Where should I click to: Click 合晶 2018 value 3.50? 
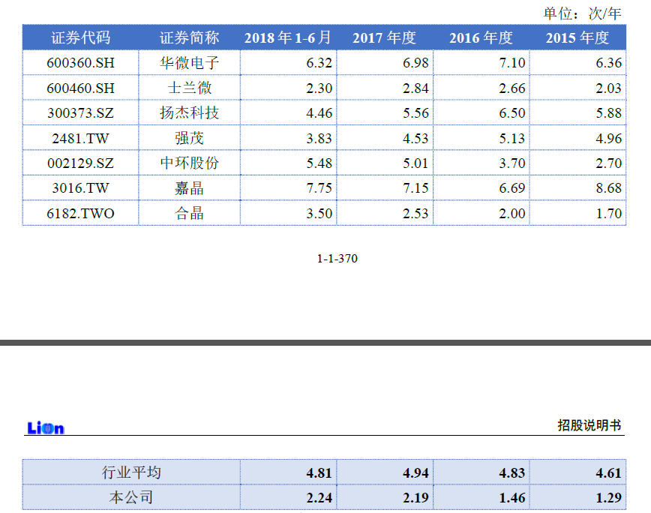319,213
